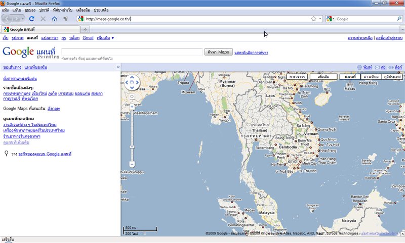The height and width of the screenshot is (243, 405).
Task: Click the Street View pegman square icon
Action: [x=132, y=96]
